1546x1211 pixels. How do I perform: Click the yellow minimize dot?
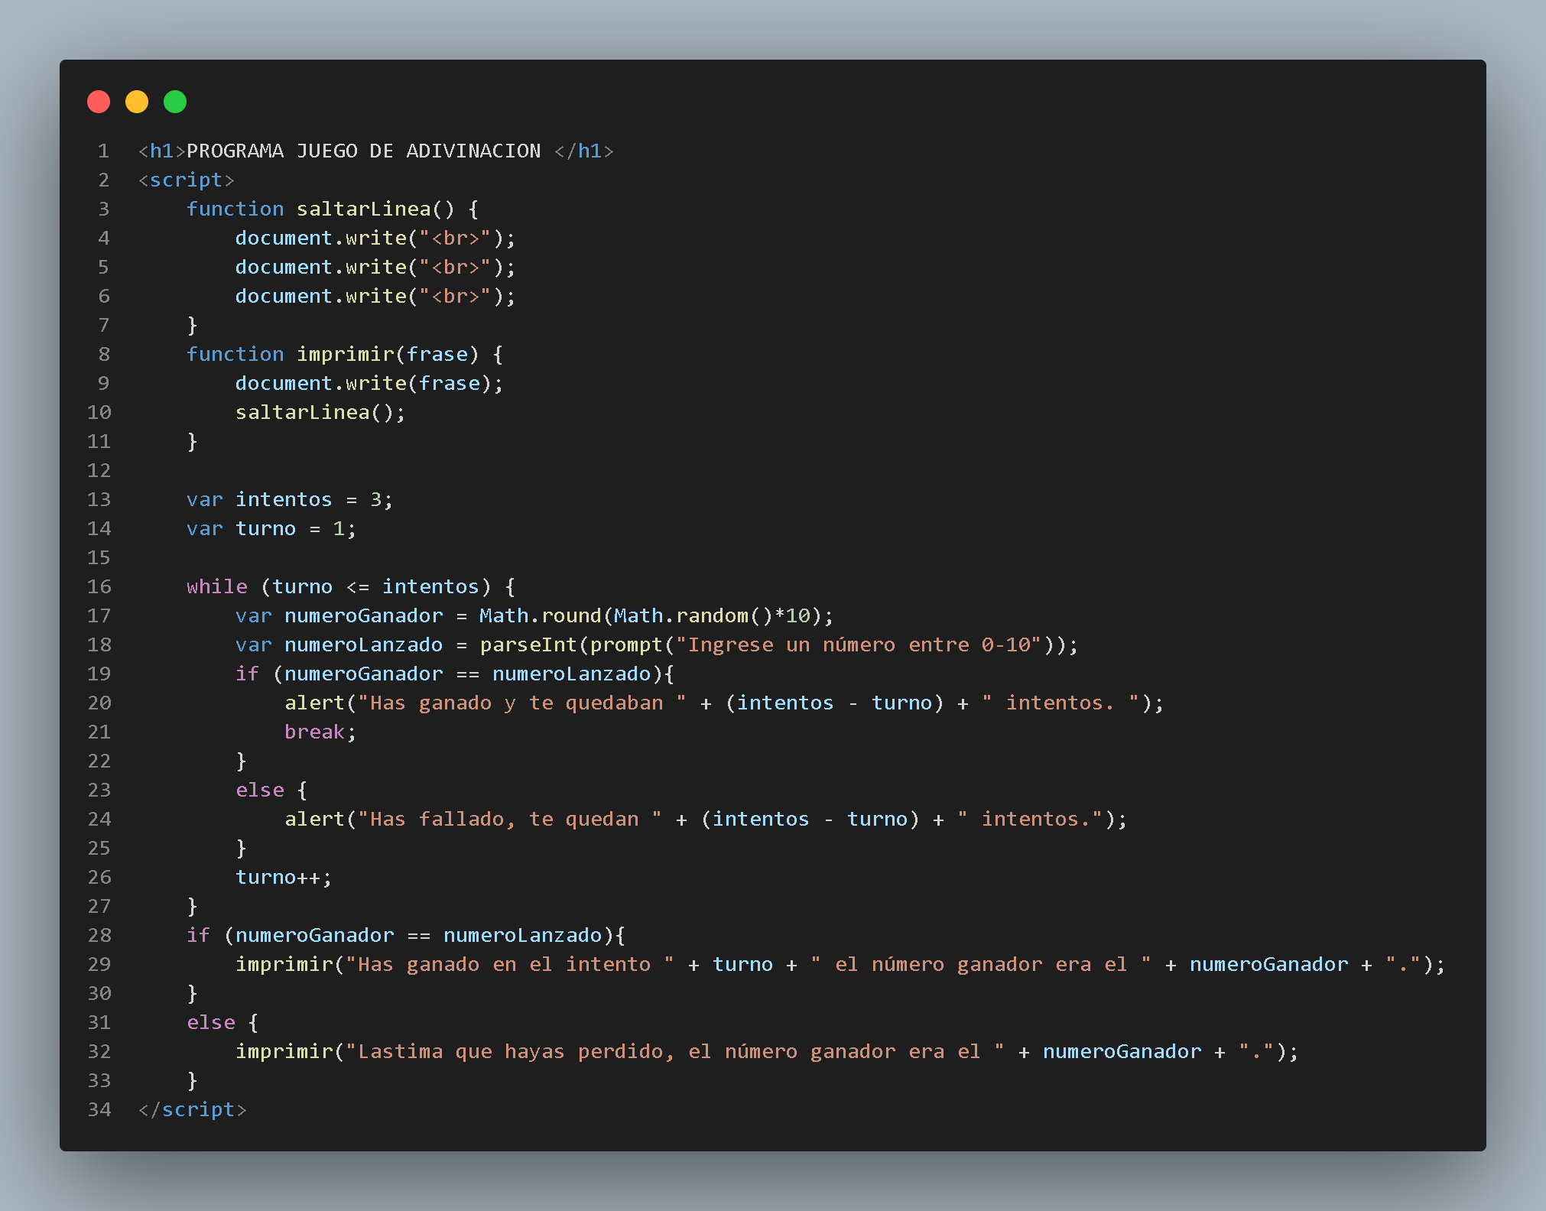(x=137, y=102)
